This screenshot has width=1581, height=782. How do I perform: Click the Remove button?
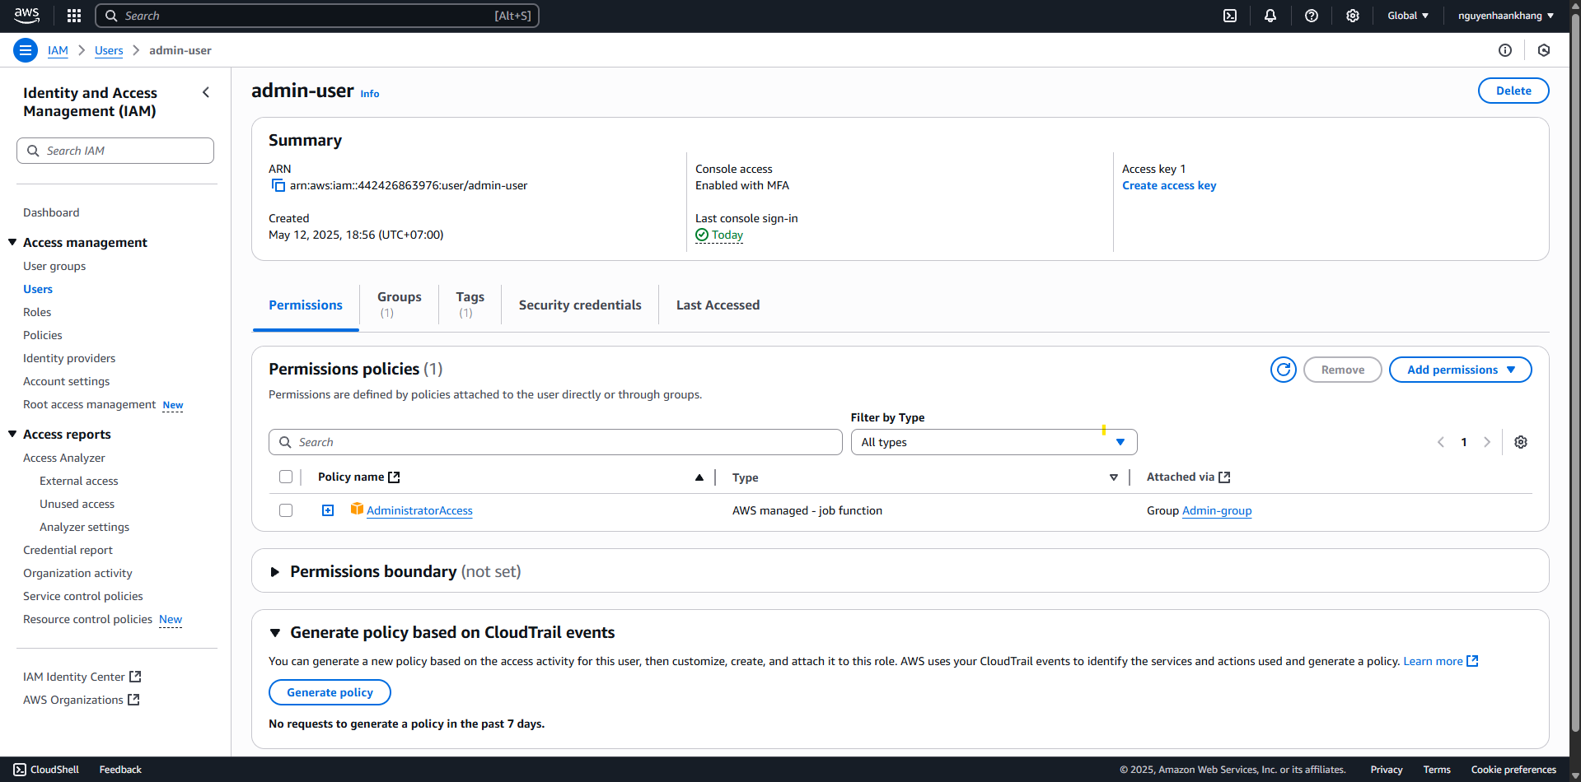[1343, 370]
